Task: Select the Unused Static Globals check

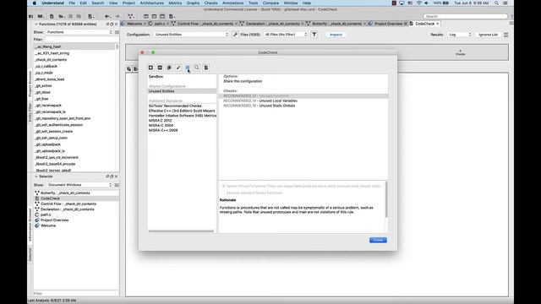Action: (x=260, y=106)
